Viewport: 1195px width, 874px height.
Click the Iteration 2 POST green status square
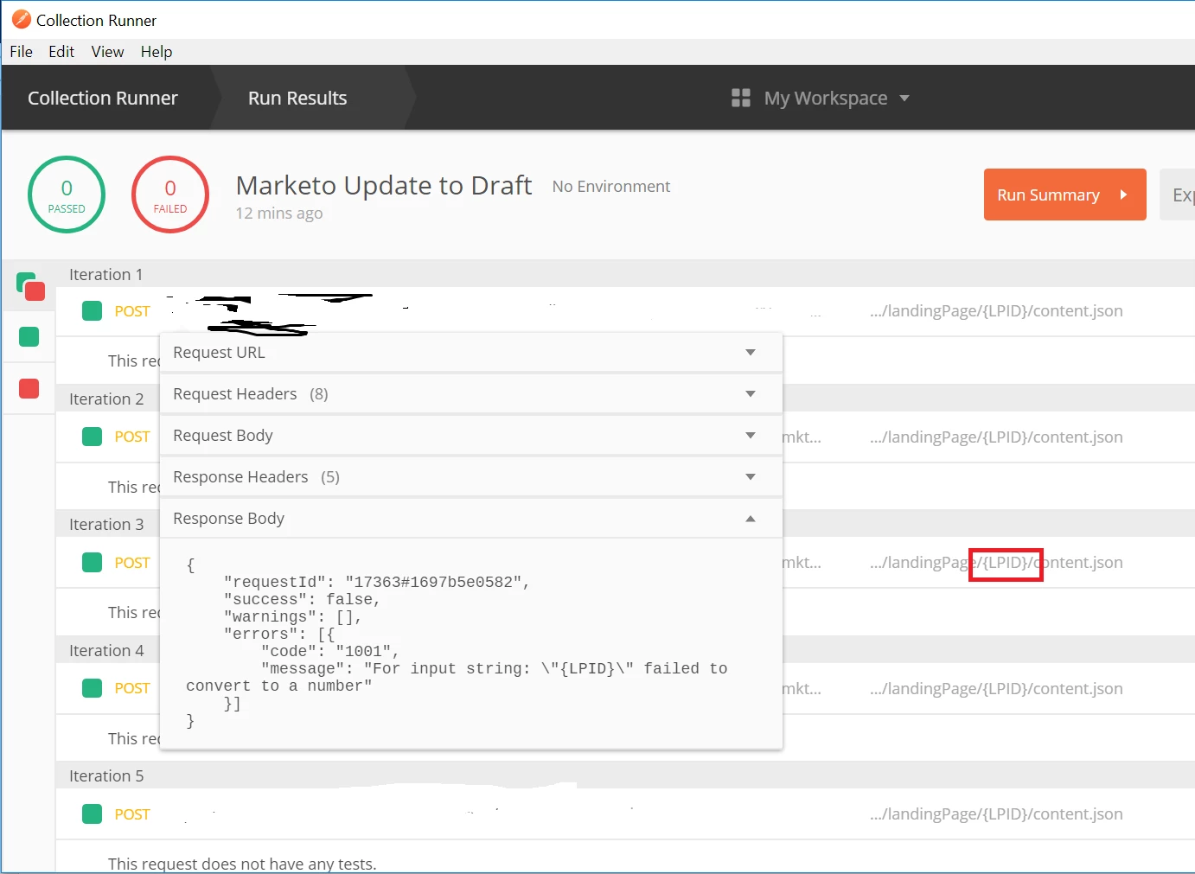(93, 437)
